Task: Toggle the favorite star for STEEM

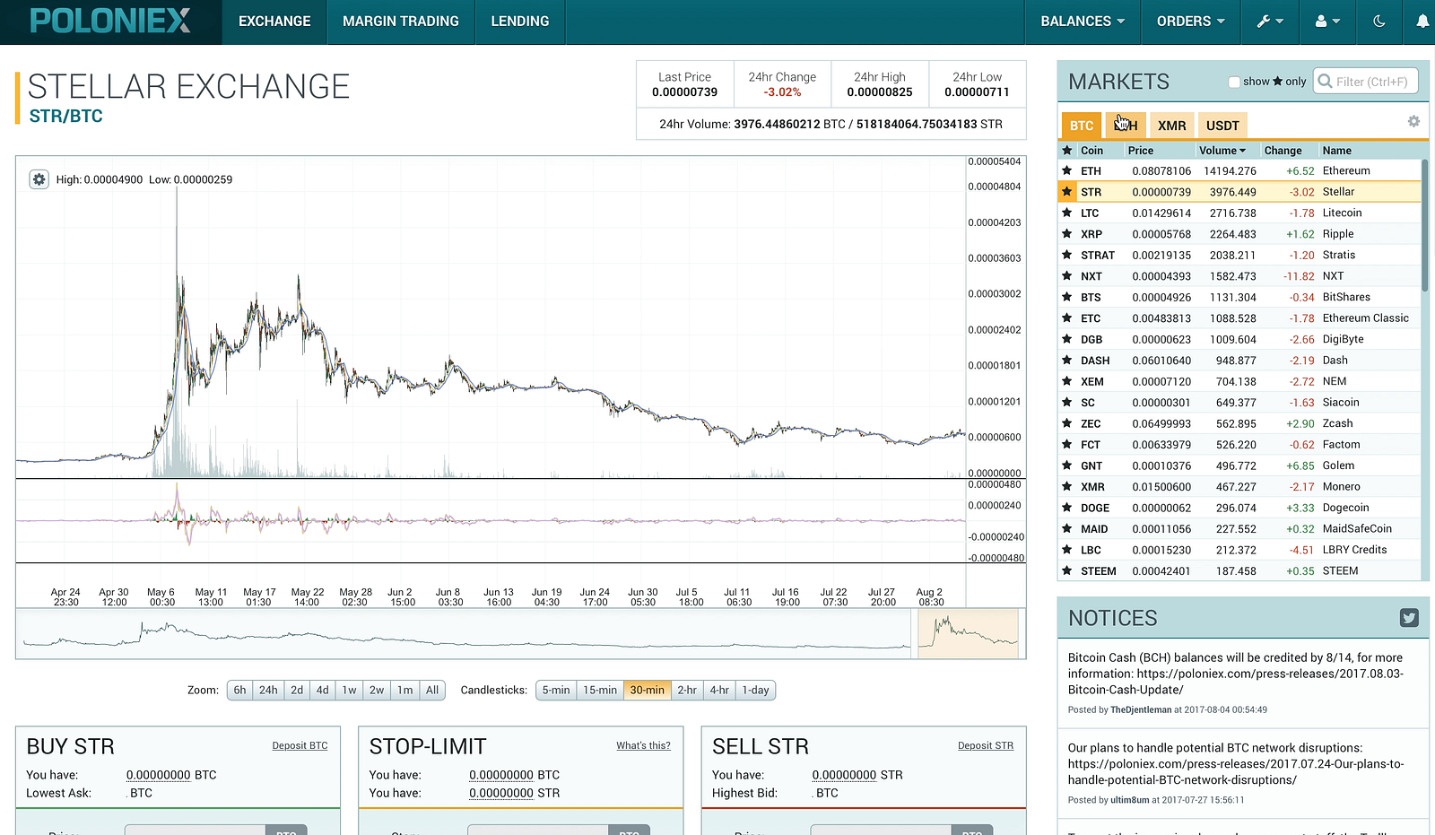Action: point(1067,571)
